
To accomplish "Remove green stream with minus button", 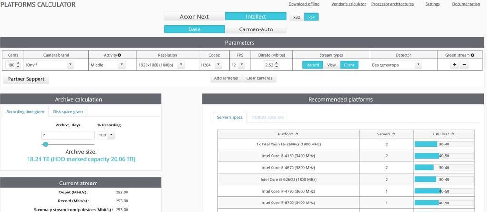I will [464, 65].
